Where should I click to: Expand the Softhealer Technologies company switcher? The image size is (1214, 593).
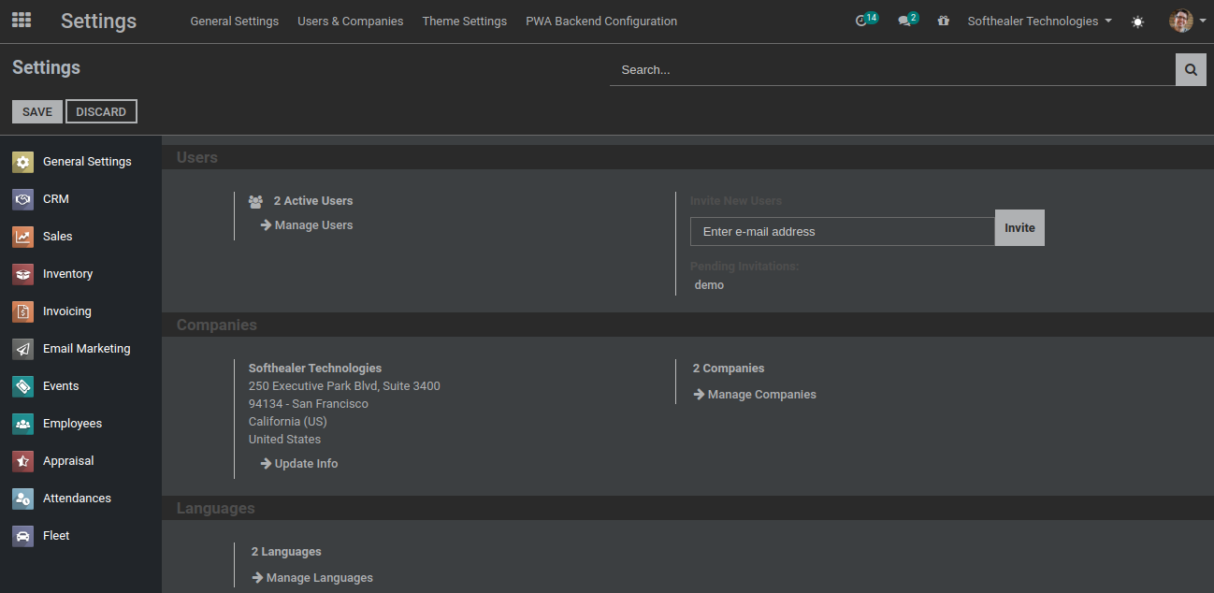tap(1039, 21)
